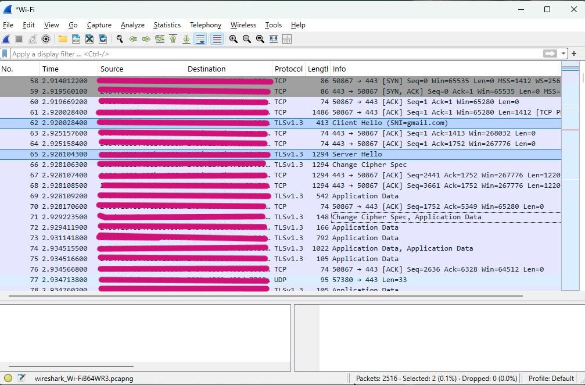Open the File menu

[8, 25]
